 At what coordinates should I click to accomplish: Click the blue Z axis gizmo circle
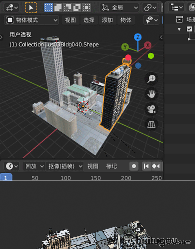tap(138, 37)
